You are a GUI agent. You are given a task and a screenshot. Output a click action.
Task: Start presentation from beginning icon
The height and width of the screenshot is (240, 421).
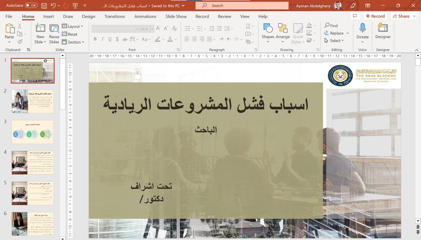pyautogui.click(x=75, y=6)
